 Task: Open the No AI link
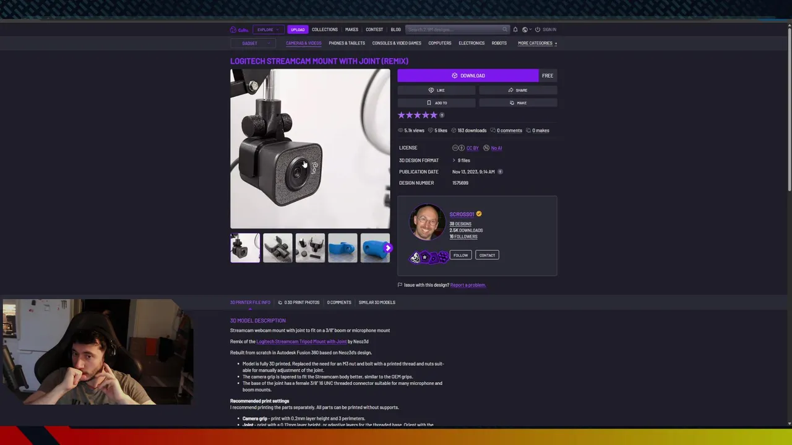tap(496, 148)
